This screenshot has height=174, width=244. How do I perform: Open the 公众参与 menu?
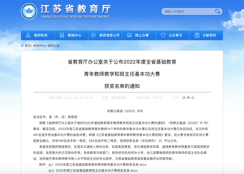point(173,35)
